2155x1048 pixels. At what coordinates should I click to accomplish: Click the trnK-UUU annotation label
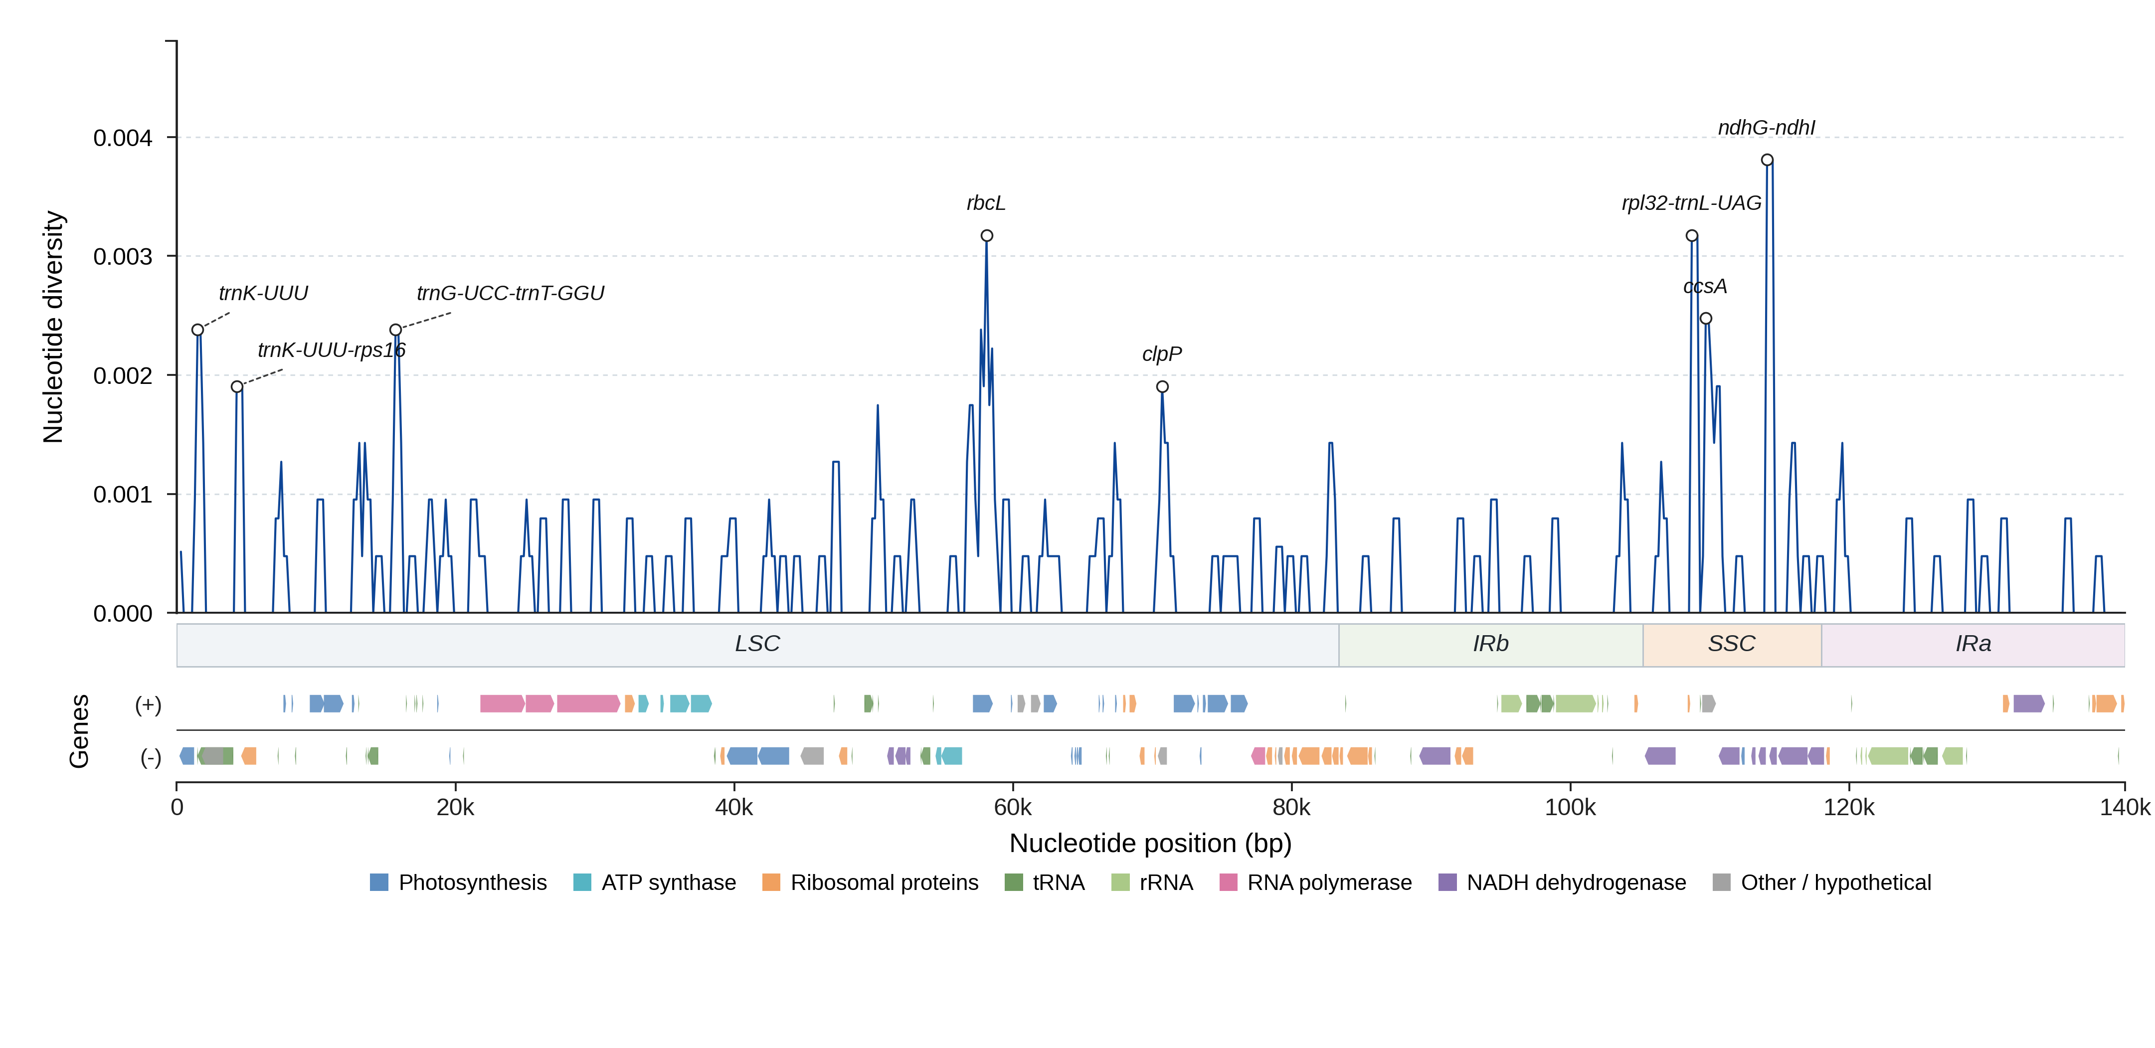pyautogui.click(x=264, y=294)
